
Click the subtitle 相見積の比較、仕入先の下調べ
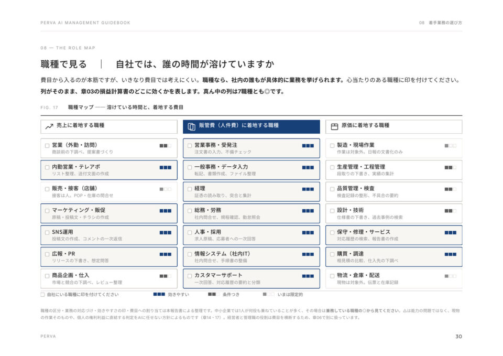point(368,261)
